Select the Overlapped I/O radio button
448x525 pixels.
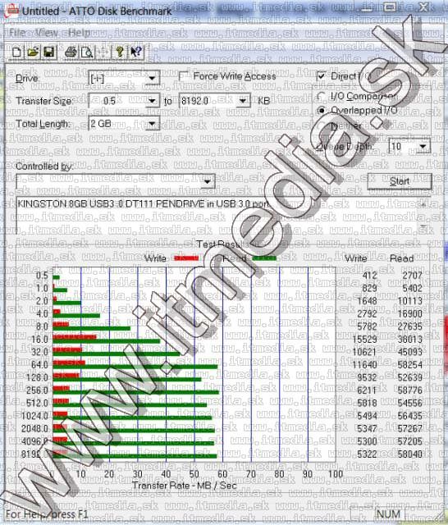coord(321,110)
